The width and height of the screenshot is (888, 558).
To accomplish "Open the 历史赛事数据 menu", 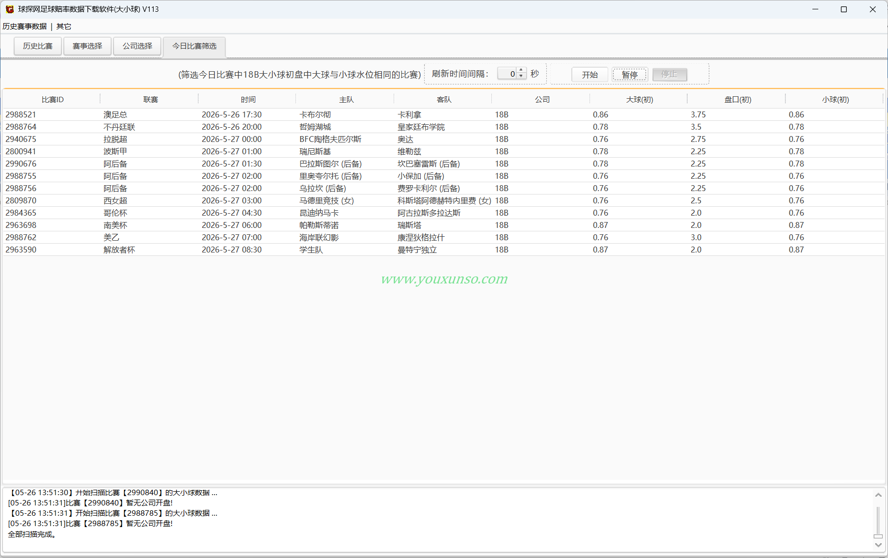I will tap(25, 27).
